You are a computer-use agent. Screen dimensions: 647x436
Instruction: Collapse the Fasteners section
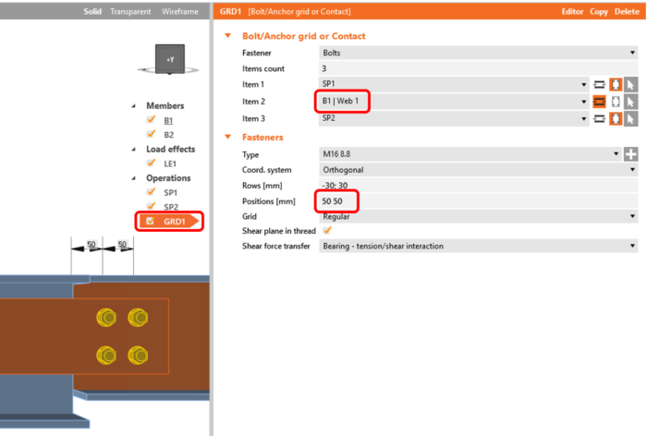coord(227,137)
